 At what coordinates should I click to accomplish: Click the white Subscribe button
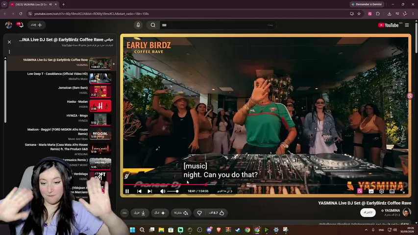tap(368, 212)
